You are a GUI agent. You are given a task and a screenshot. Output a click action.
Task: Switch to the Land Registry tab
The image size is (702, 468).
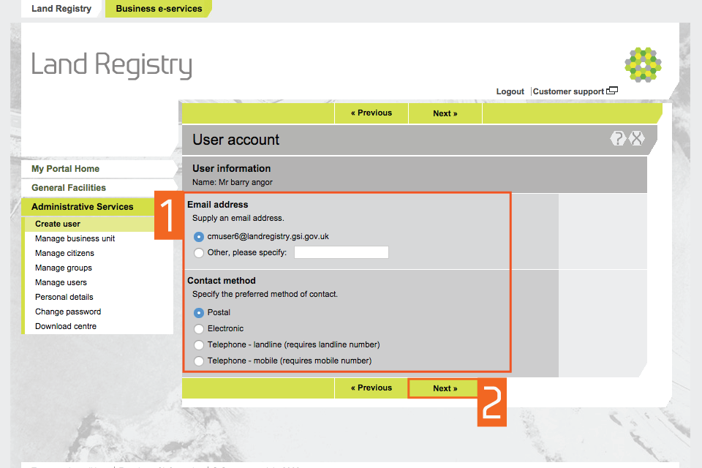(x=61, y=9)
